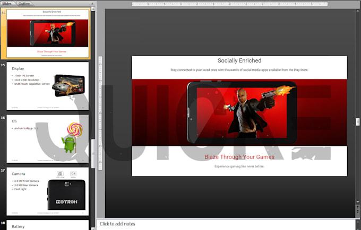Click the vertical ruler beside the slide
361x230 pixels.
(100, 113)
